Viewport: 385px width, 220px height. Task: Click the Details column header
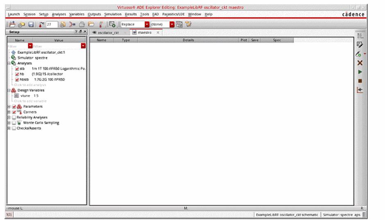[x=188, y=40]
